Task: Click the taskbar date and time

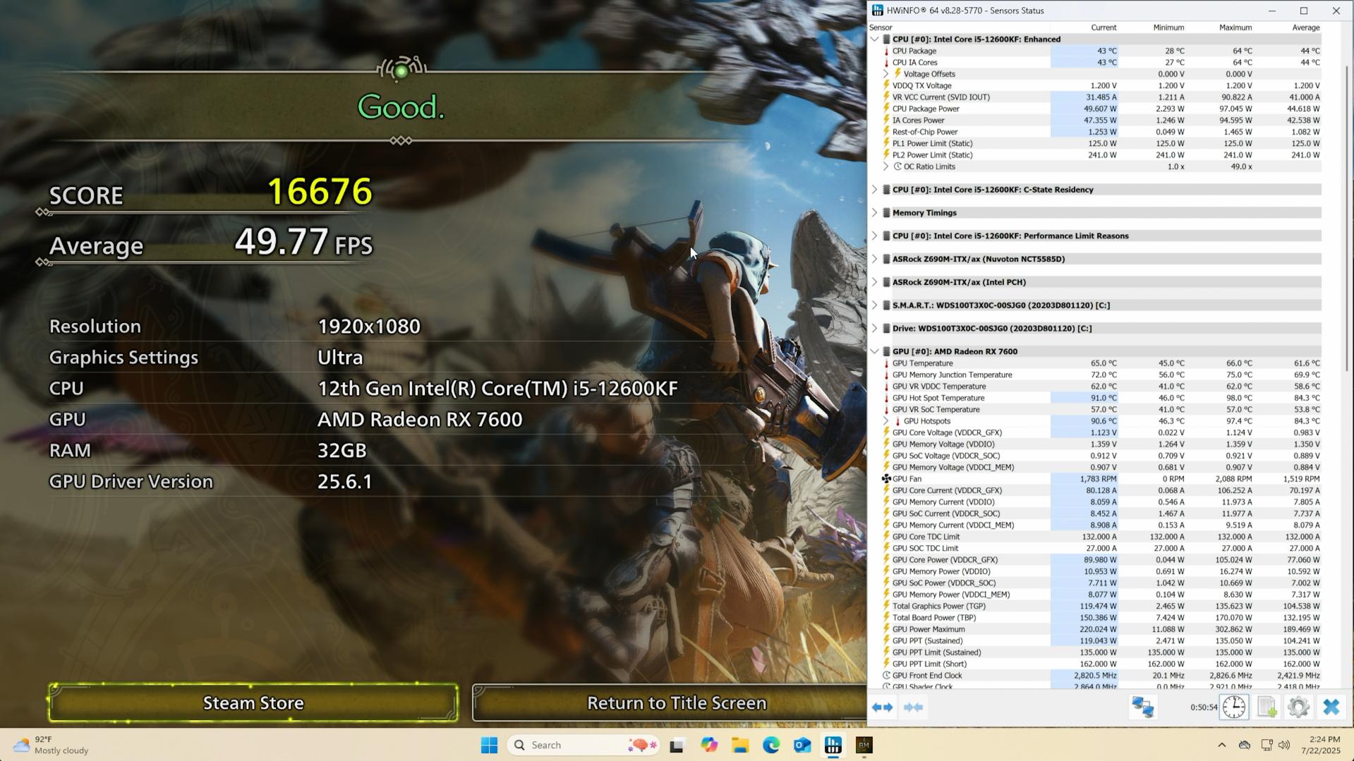Action: [1319, 745]
